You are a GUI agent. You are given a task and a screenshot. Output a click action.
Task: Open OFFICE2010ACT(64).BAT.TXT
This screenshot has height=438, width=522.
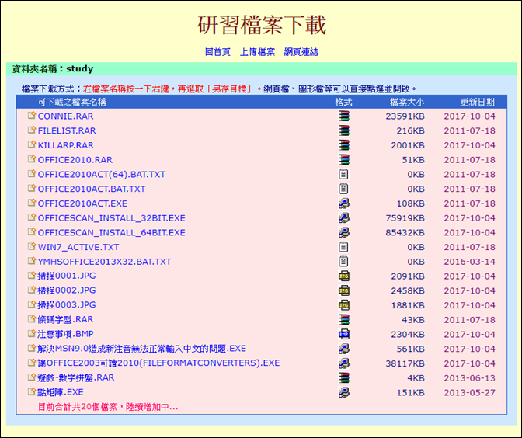pos(102,175)
